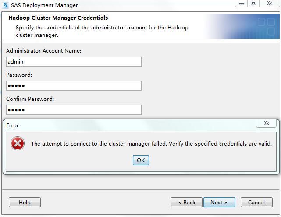This screenshot has width=281, height=217.
Task: Click the SAS Deployment Manager window title text
Action: (x=44, y=5)
